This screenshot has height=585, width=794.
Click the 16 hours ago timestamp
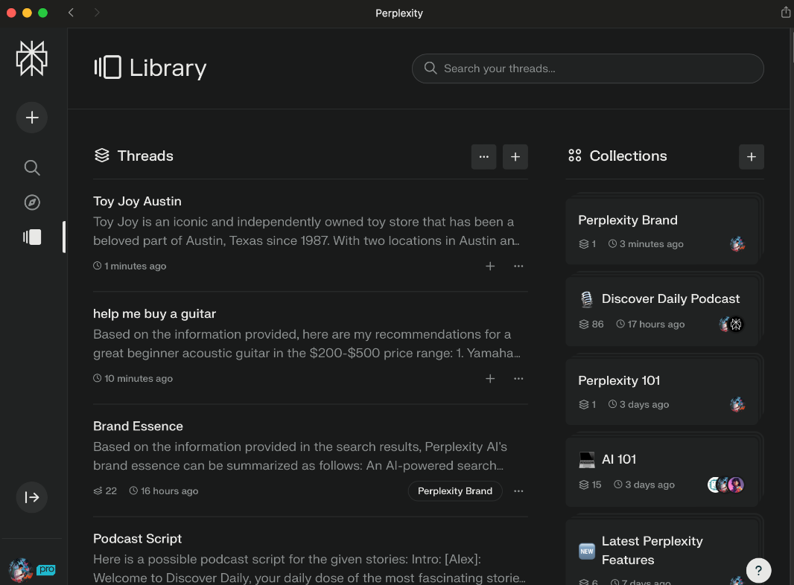click(x=164, y=491)
